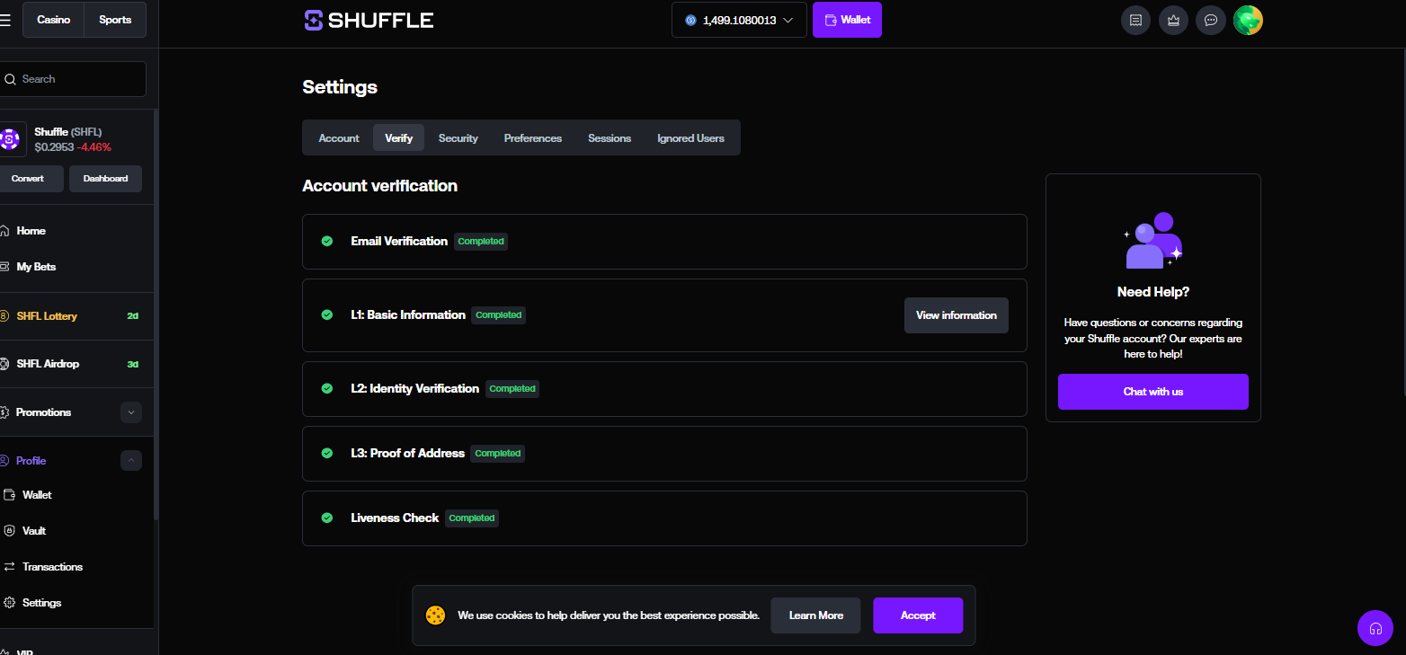Click the SHFL Airdrop icon
The width and height of the screenshot is (1406, 655).
pos(5,364)
